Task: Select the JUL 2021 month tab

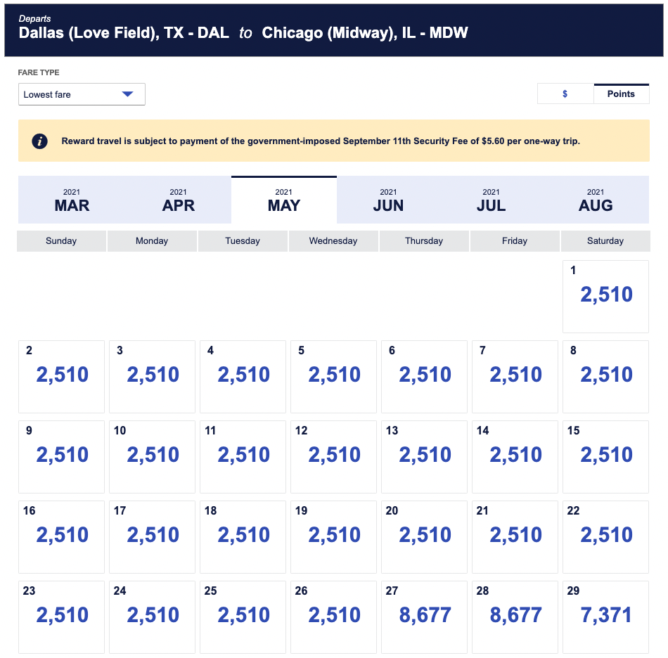Action: coord(491,200)
